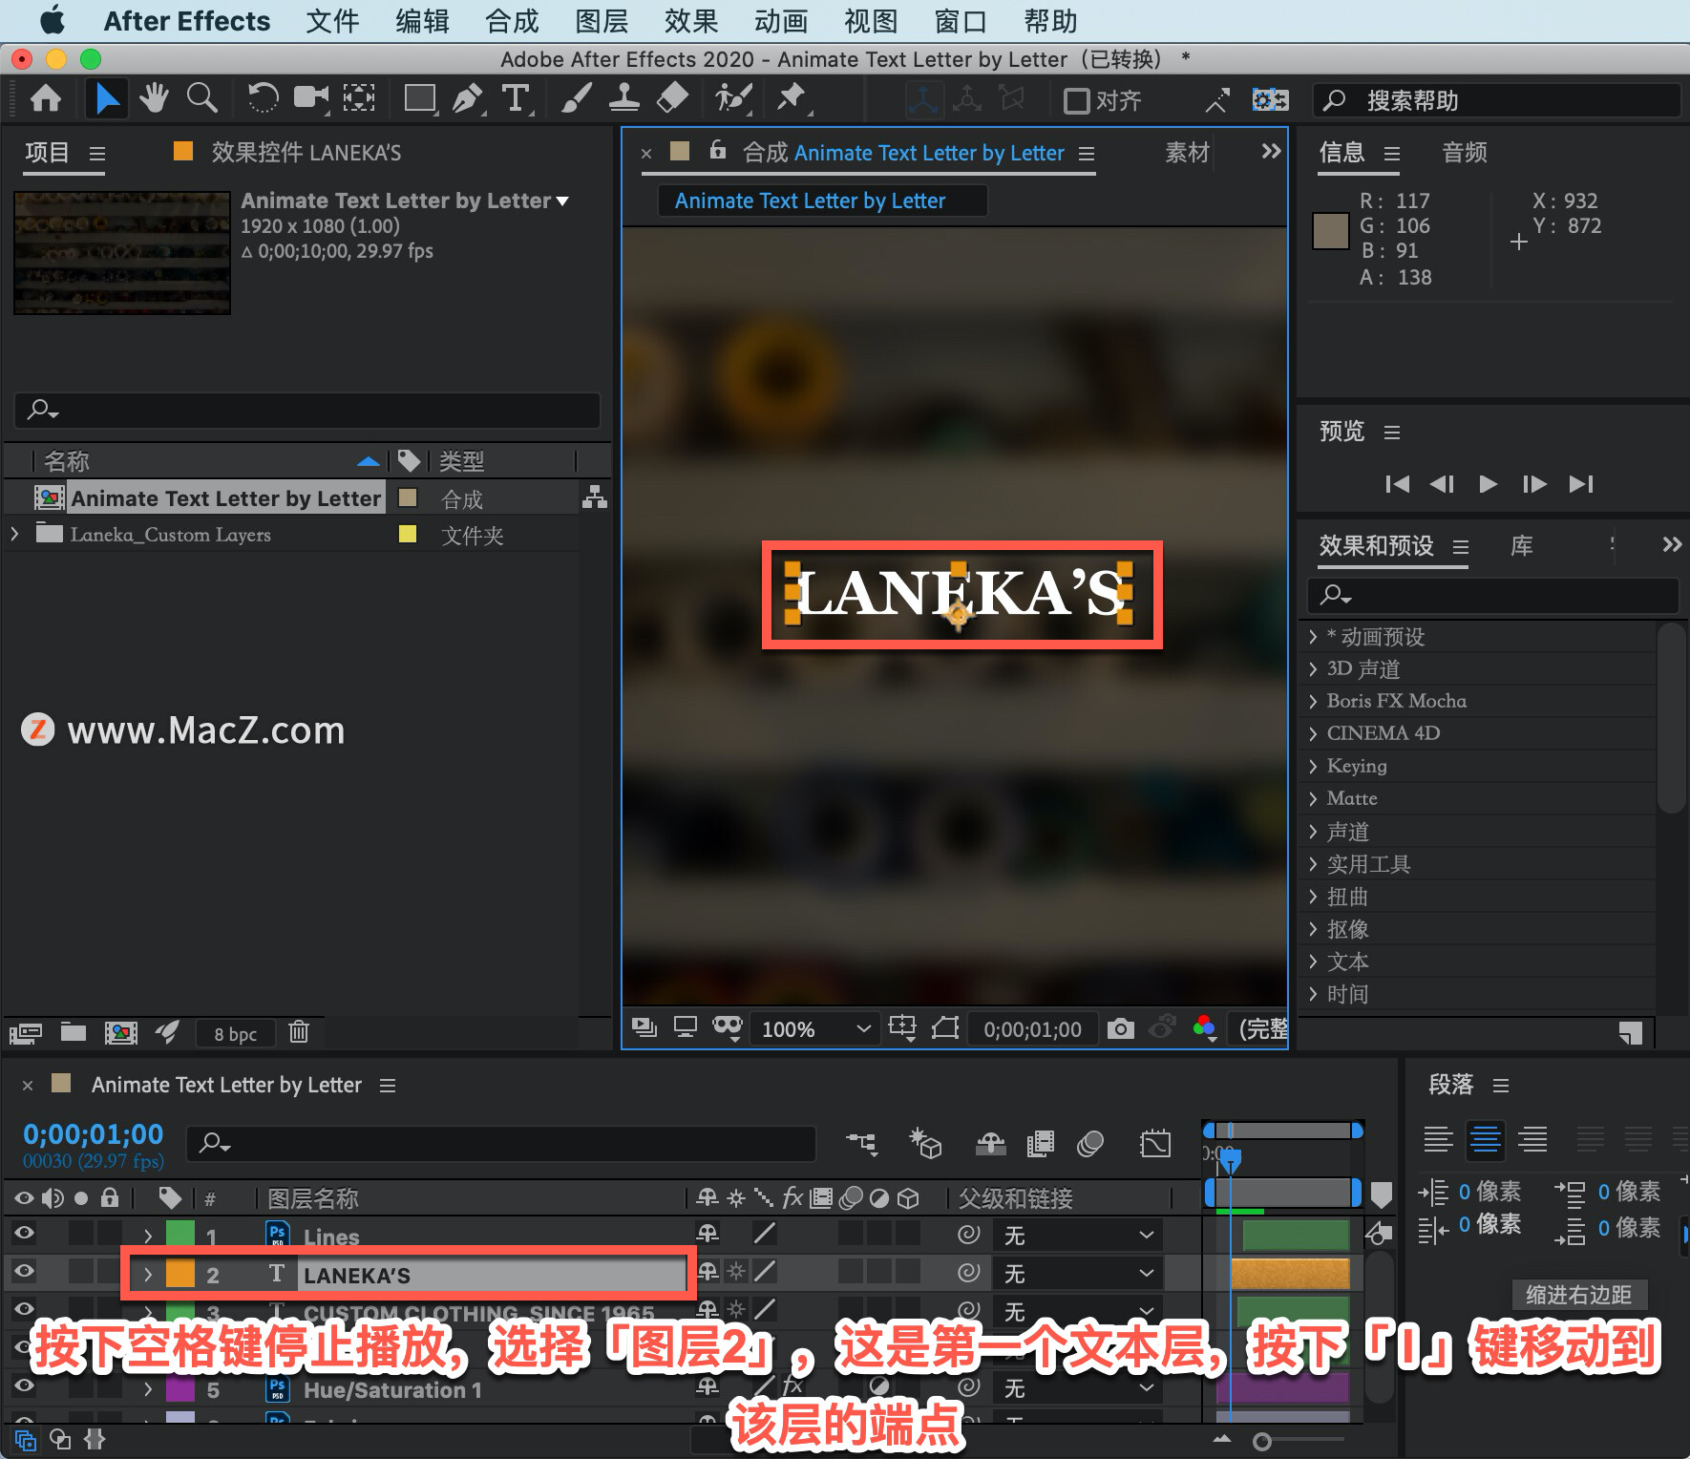Select the Hand tool
The width and height of the screenshot is (1690, 1459).
[x=154, y=98]
